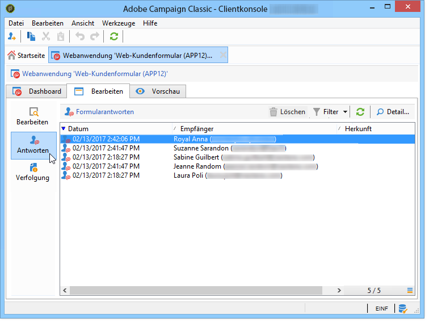Click the Webanwendung 'Web-Kundenformular (APP12)' breadcrumb link

pyautogui.click(x=95, y=74)
